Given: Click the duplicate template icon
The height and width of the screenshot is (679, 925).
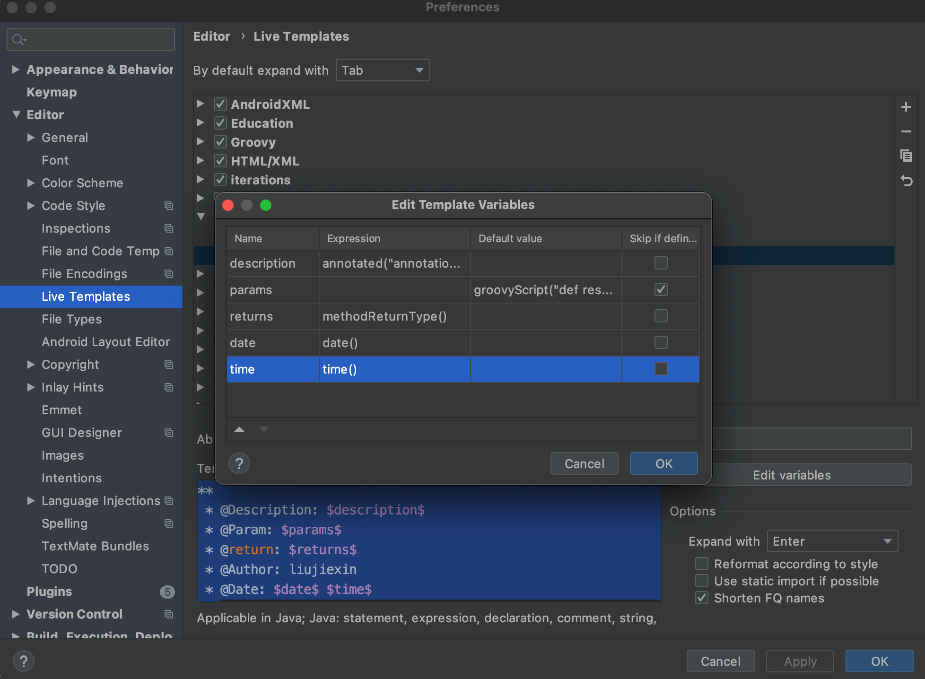Looking at the screenshot, I should click(x=906, y=156).
